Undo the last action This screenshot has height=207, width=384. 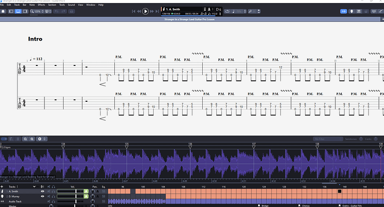click(x=57, y=11)
